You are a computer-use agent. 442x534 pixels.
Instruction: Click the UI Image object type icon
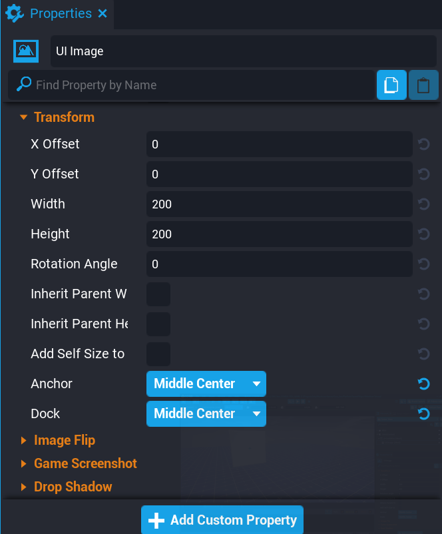click(26, 51)
